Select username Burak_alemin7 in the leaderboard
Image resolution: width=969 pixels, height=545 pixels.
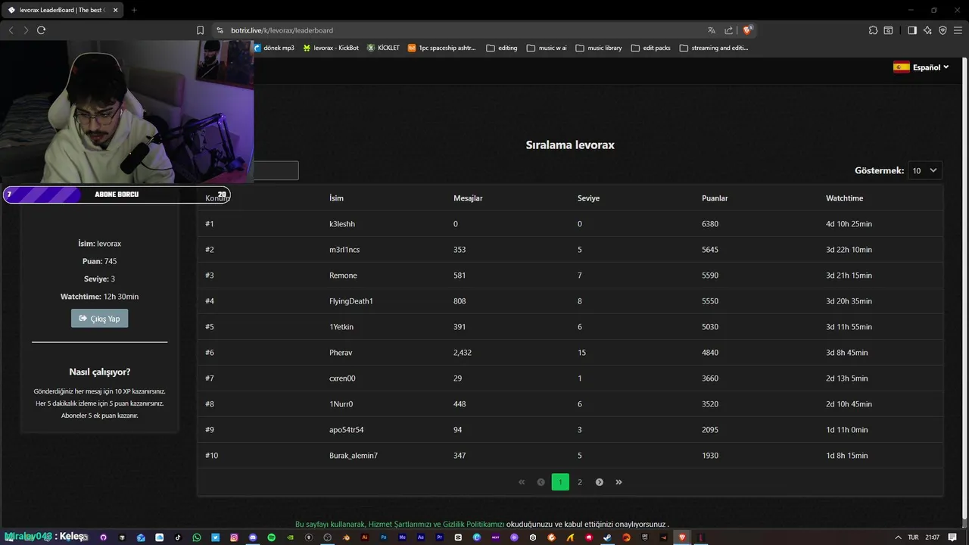point(354,456)
